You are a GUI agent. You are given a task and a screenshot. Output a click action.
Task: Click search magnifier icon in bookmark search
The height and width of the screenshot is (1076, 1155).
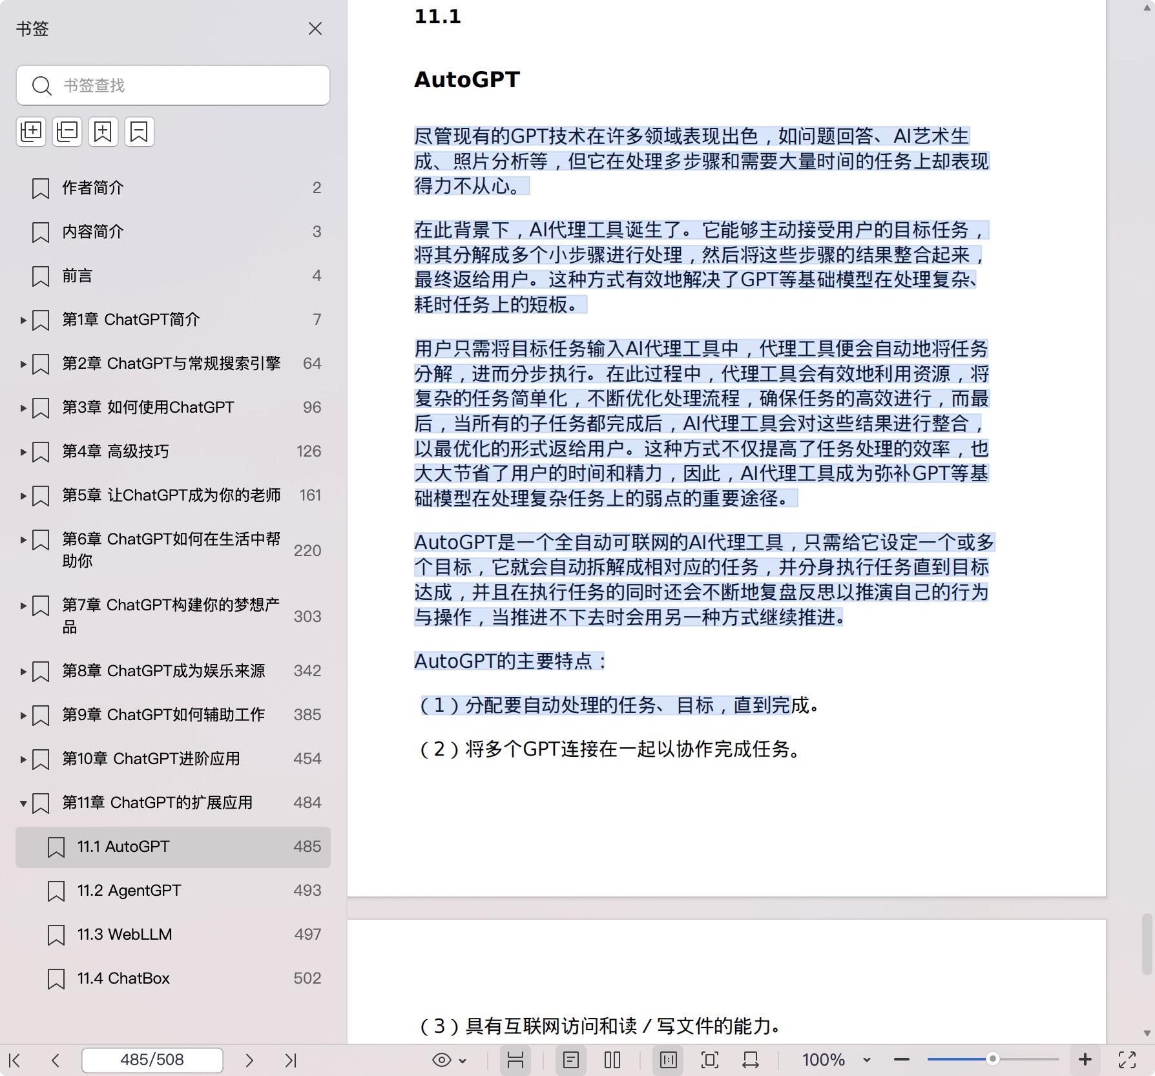coord(42,85)
